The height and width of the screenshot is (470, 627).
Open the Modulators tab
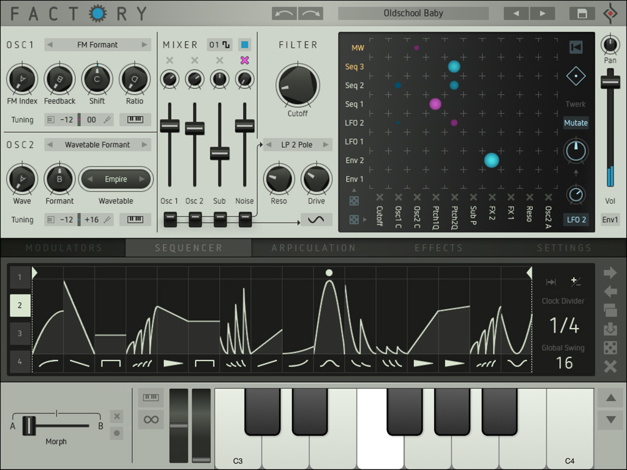pyautogui.click(x=64, y=248)
